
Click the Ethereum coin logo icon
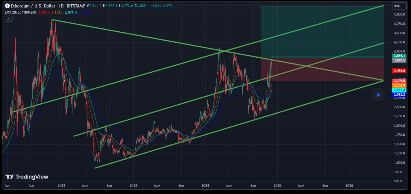[7, 6]
